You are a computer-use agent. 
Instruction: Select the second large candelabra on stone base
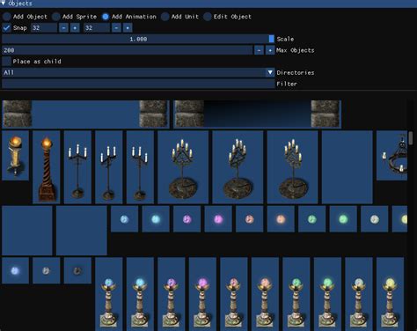coord(238,167)
